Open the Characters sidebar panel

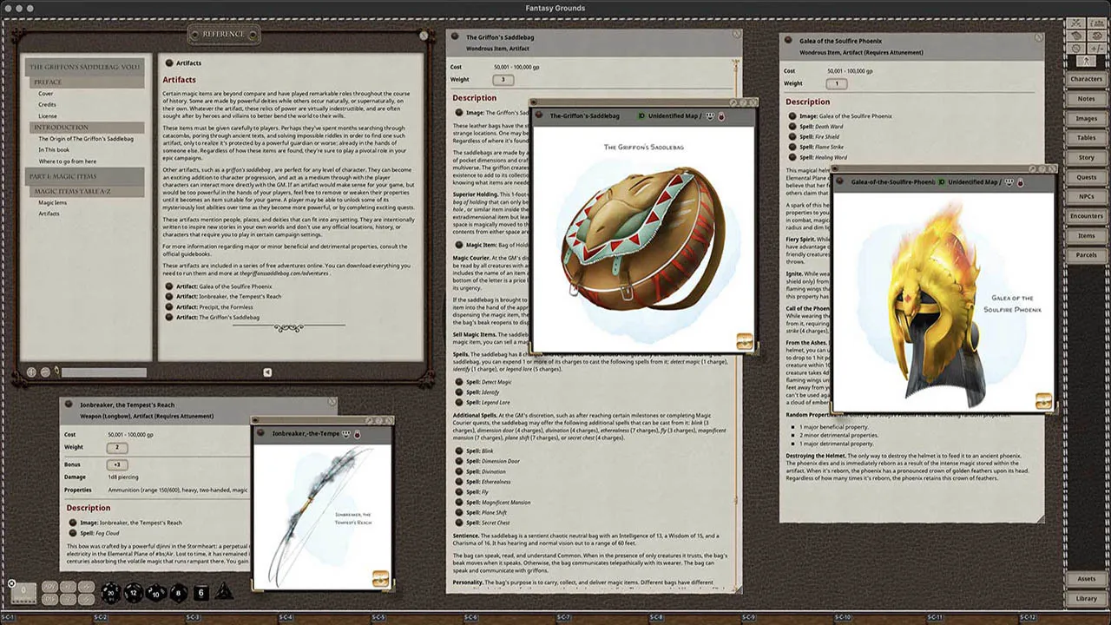pyautogui.click(x=1086, y=79)
